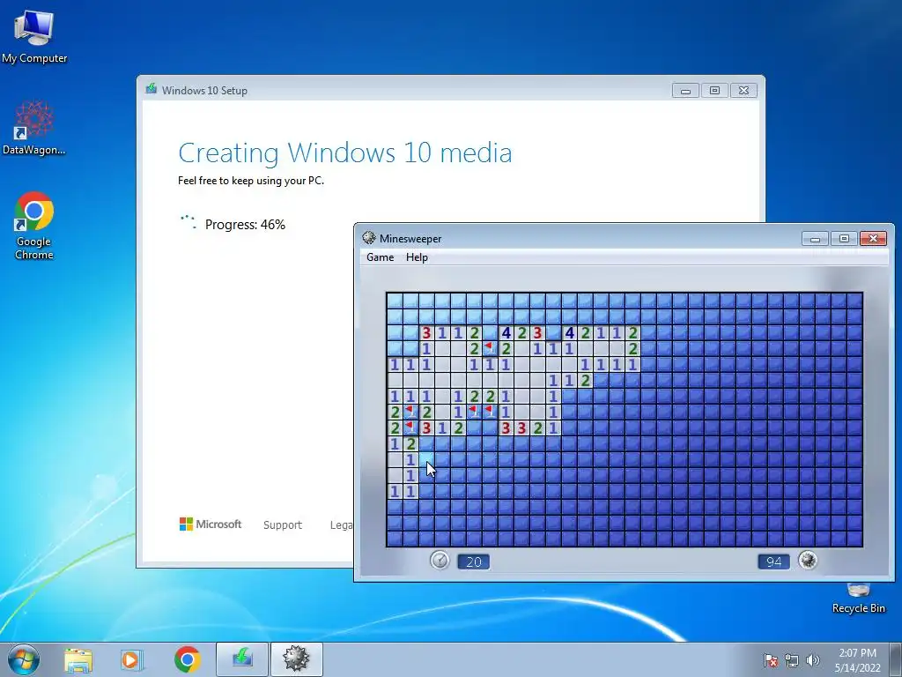
Task: Open the Help menu in Minesweeper
Action: [x=417, y=257]
